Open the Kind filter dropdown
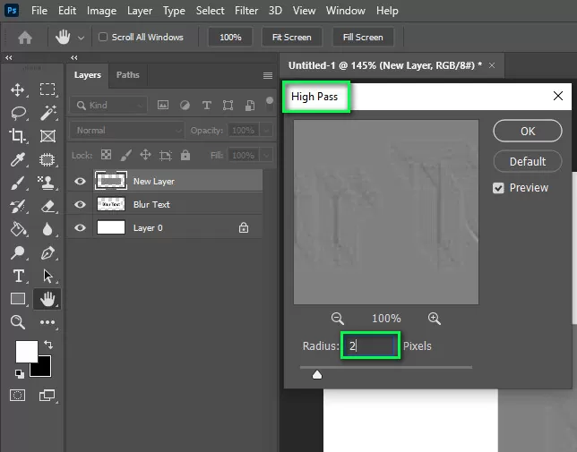577x452 pixels. click(108, 106)
